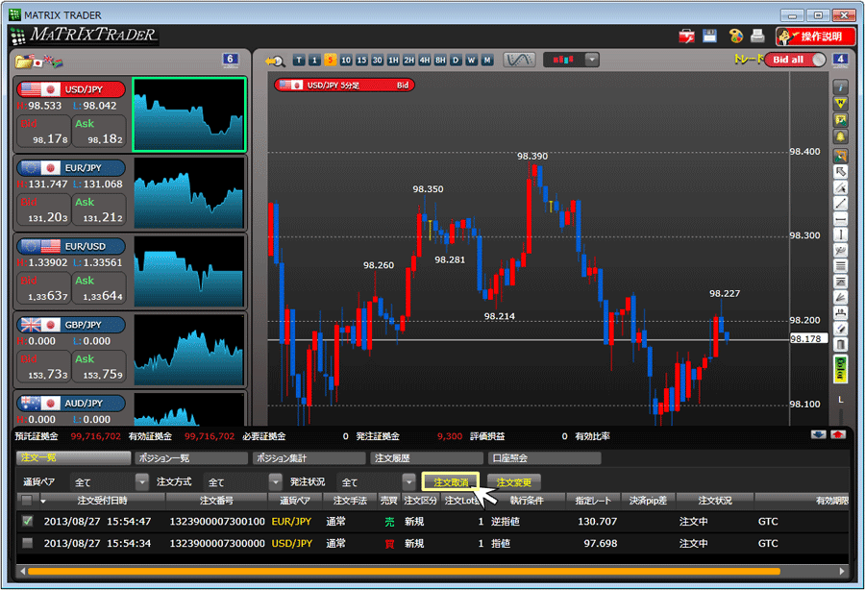Switch to the 注文一覧 tab

[73, 457]
